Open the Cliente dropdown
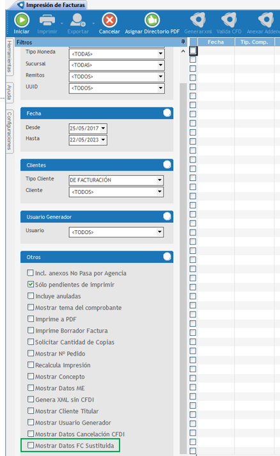Image resolution: width=280 pixels, height=456 pixels. coord(160,192)
